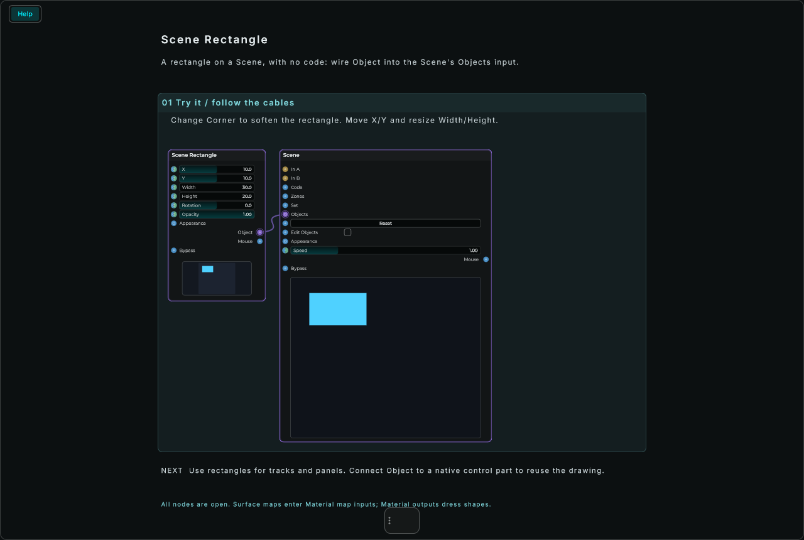Click the Height input port
The width and height of the screenshot is (804, 540).
point(174,197)
